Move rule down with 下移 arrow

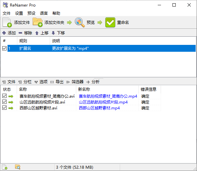[x=53, y=33]
